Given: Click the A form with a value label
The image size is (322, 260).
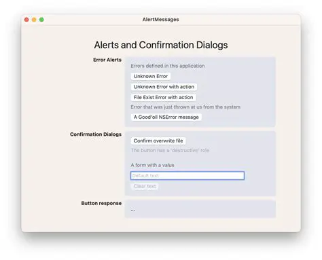Looking at the screenshot, I should point(152,165).
